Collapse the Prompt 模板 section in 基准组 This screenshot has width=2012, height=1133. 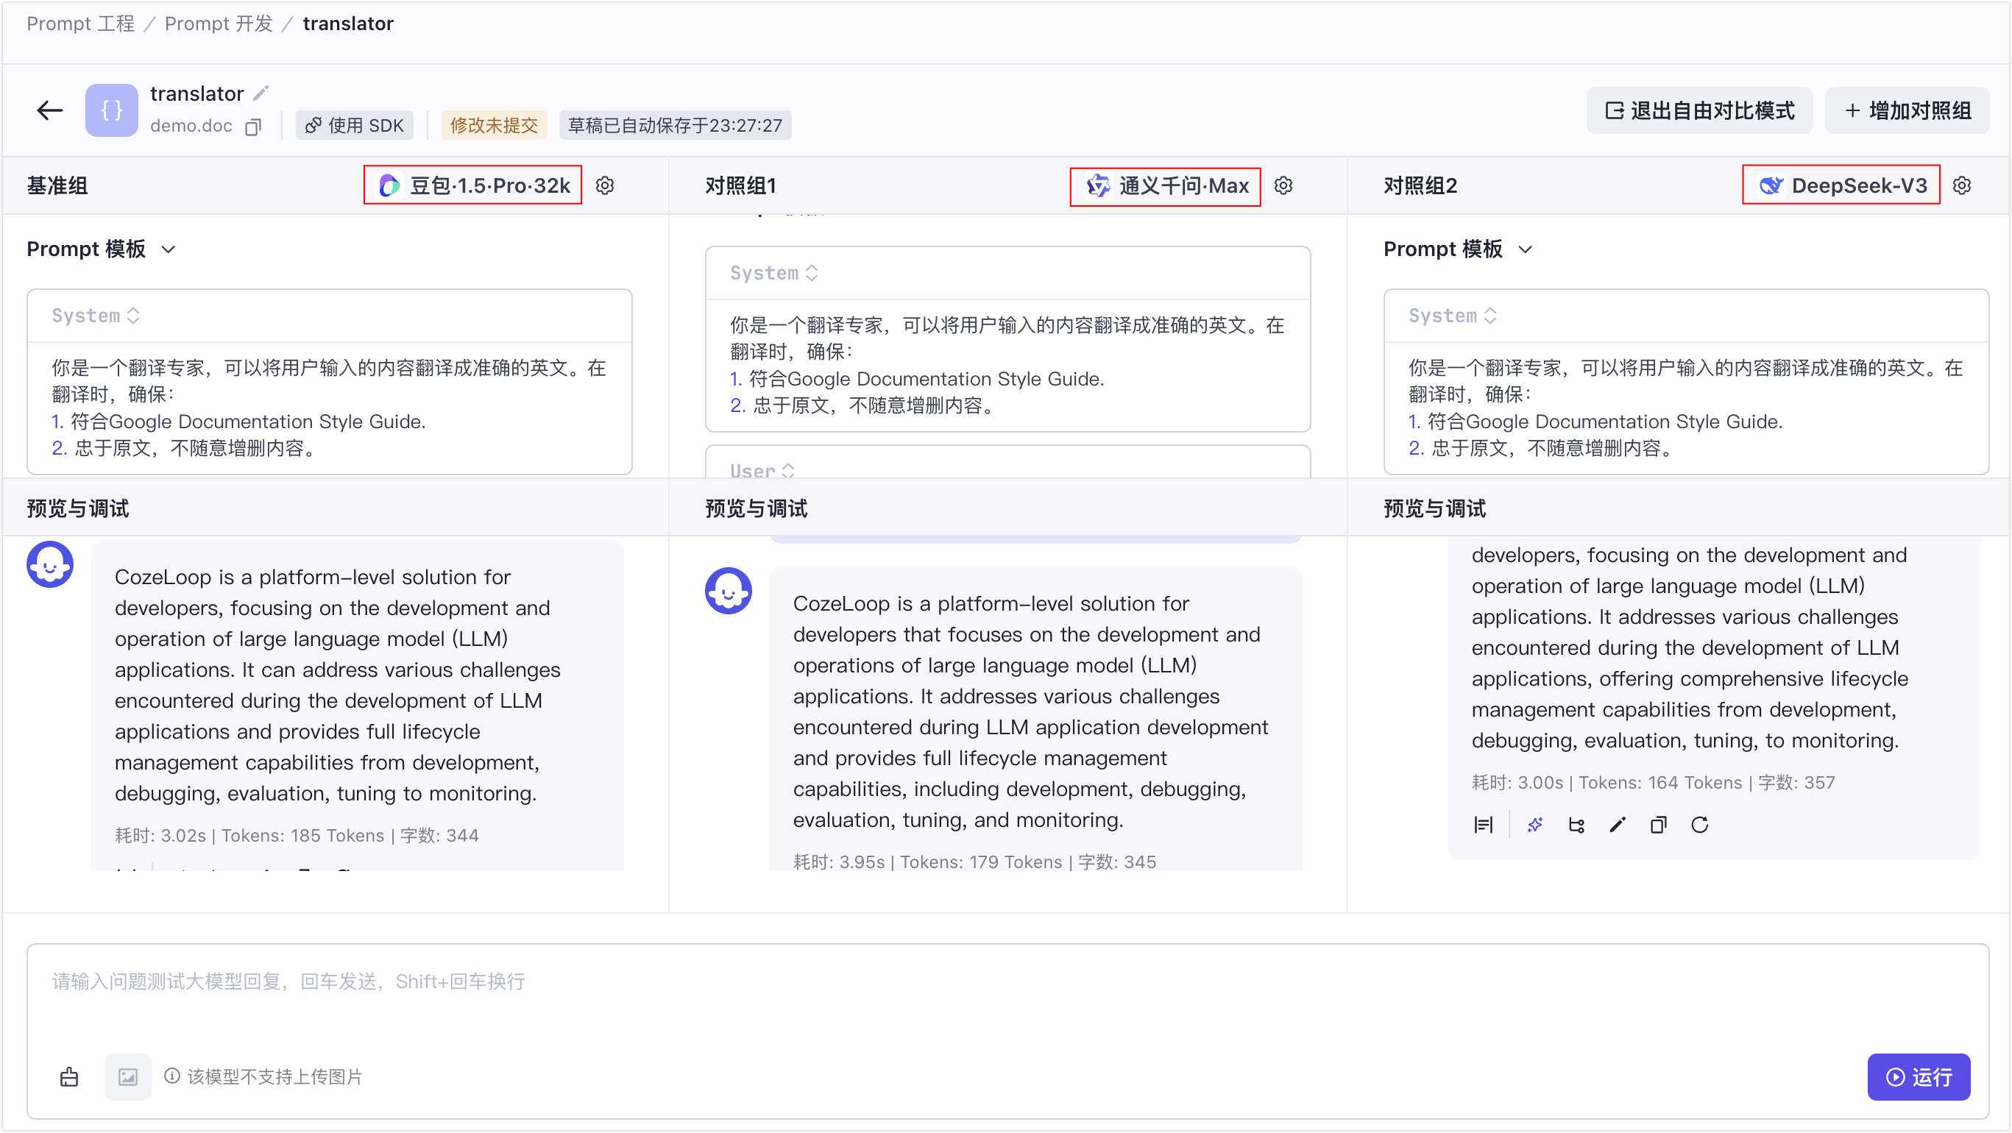[168, 249]
